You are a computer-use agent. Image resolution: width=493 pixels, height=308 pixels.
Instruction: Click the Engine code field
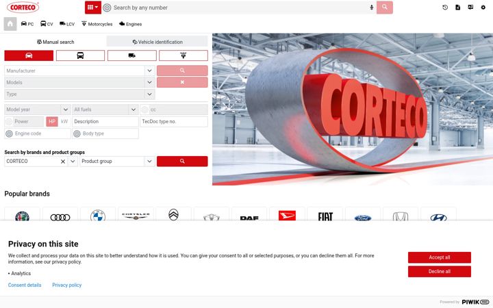coord(38,133)
